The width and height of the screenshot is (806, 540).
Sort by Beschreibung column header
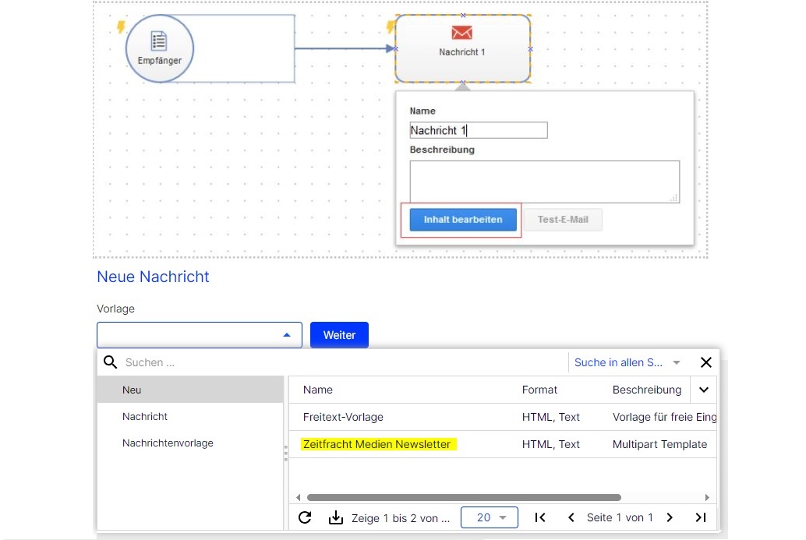point(647,390)
